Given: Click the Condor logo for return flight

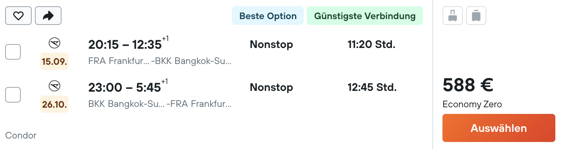Looking at the screenshot, I should 54,85.
